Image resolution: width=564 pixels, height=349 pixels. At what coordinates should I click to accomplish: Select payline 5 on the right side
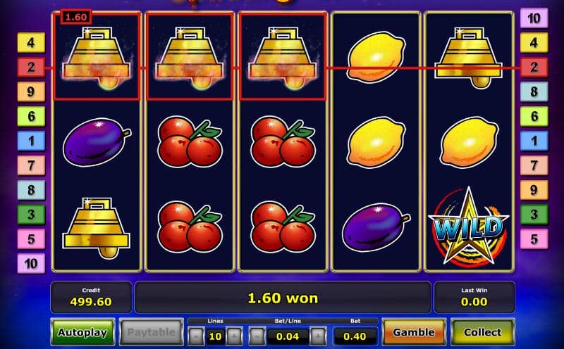pos(534,239)
